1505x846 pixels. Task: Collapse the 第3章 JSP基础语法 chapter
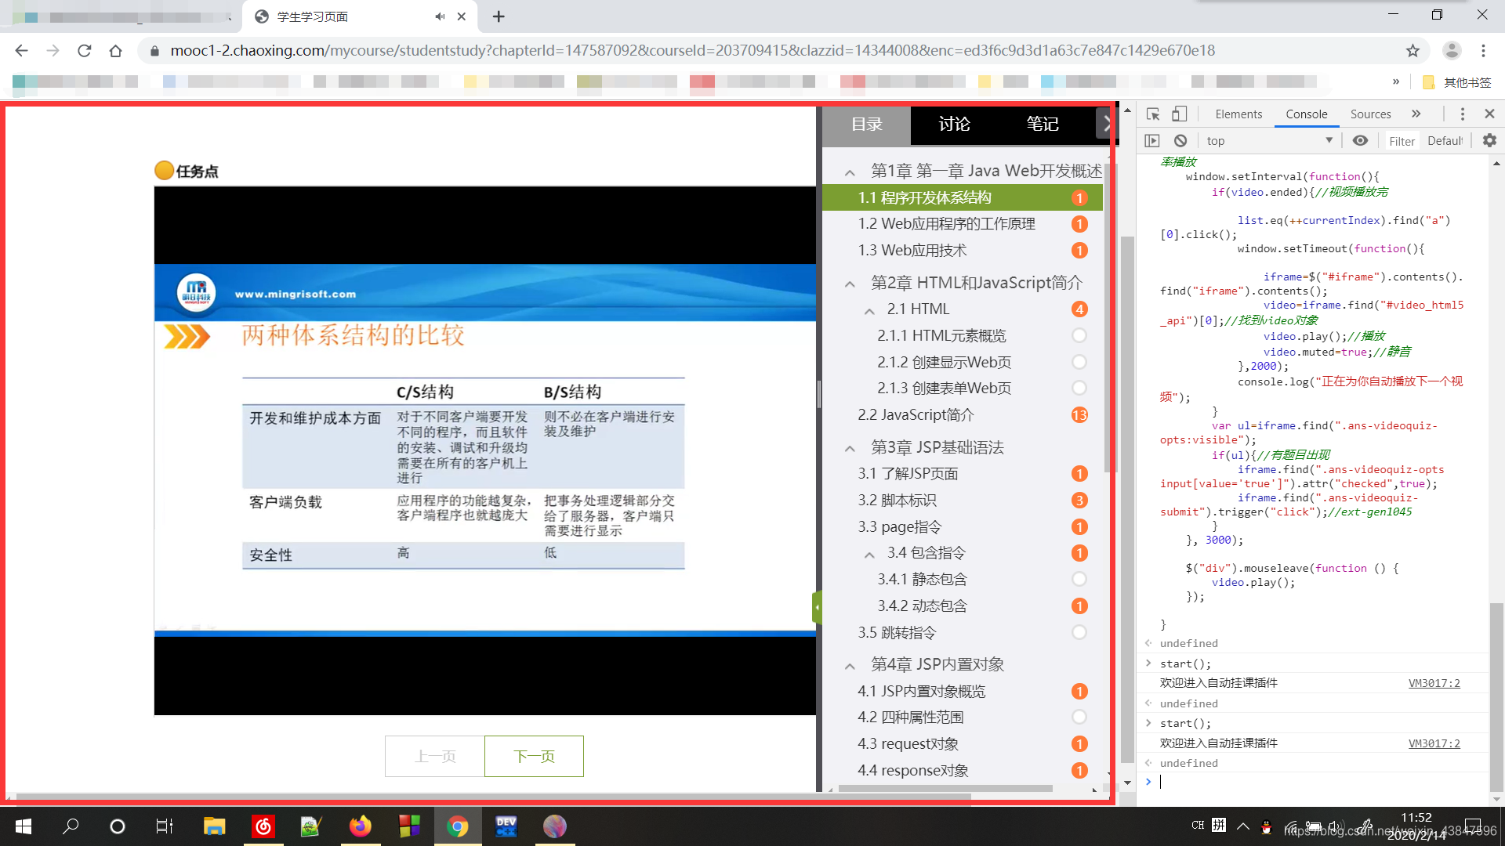click(850, 449)
